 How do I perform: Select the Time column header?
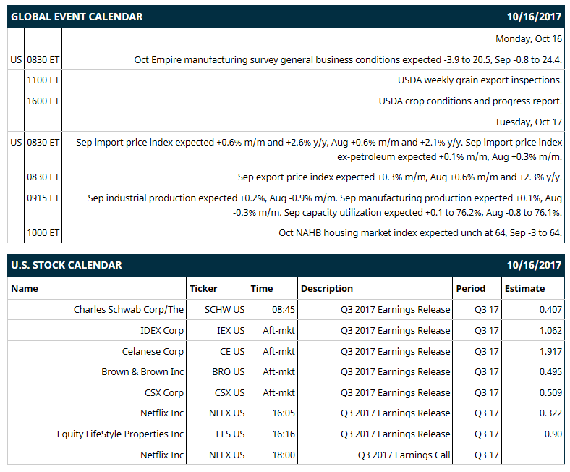click(261, 289)
